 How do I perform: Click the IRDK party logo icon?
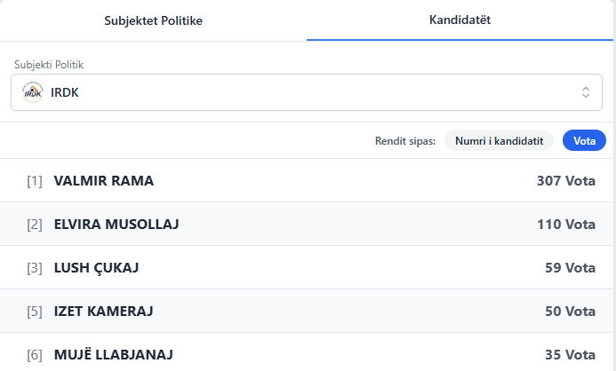33,92
